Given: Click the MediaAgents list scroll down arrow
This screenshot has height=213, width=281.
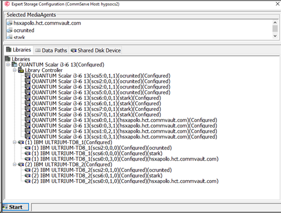Looking at the screenshot, I should coord(275,36).
